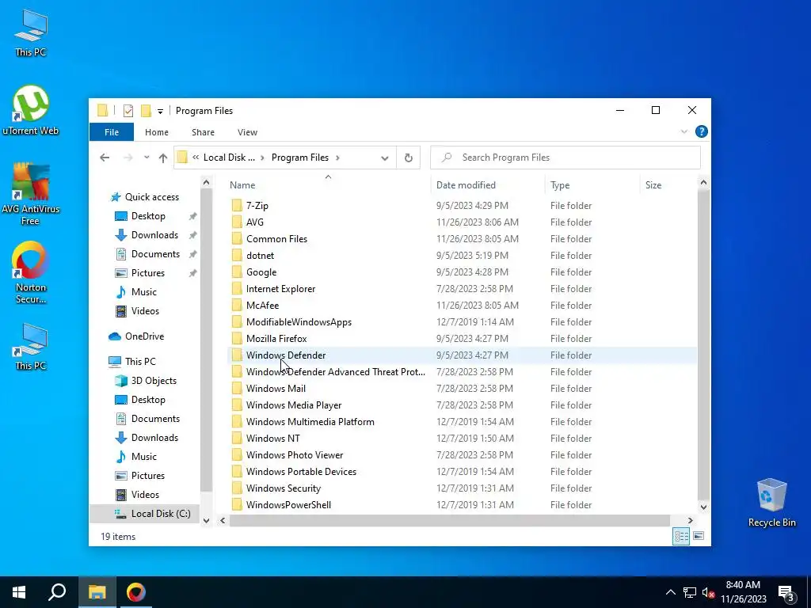Select the Google folder
This screenshot has width=811, height=608.
tap(462, 272)
